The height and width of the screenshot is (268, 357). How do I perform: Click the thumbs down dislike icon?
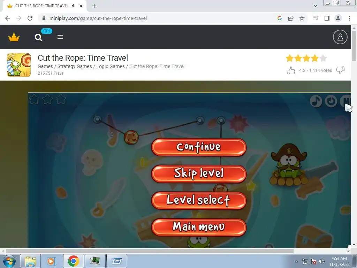tap(340, 70)
